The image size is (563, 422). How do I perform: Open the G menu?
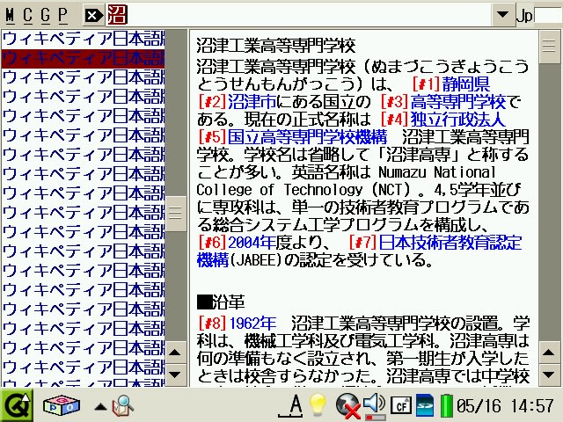(45, 16)
